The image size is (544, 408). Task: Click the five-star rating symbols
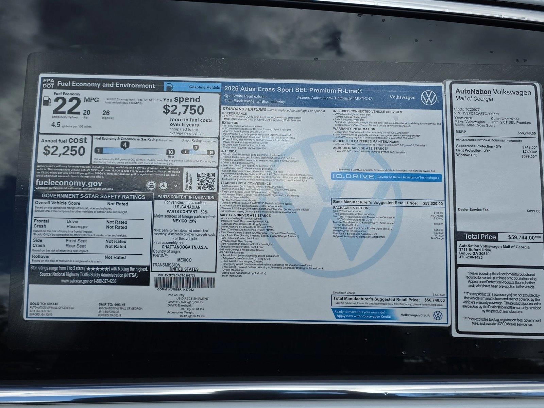pos(98,269)
